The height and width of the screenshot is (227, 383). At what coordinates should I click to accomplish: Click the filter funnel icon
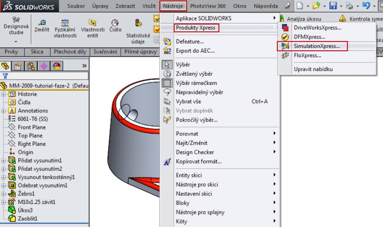[5, 76]
